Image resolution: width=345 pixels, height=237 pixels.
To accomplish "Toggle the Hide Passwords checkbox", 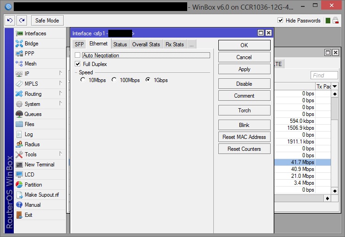I will pos(280,21).
